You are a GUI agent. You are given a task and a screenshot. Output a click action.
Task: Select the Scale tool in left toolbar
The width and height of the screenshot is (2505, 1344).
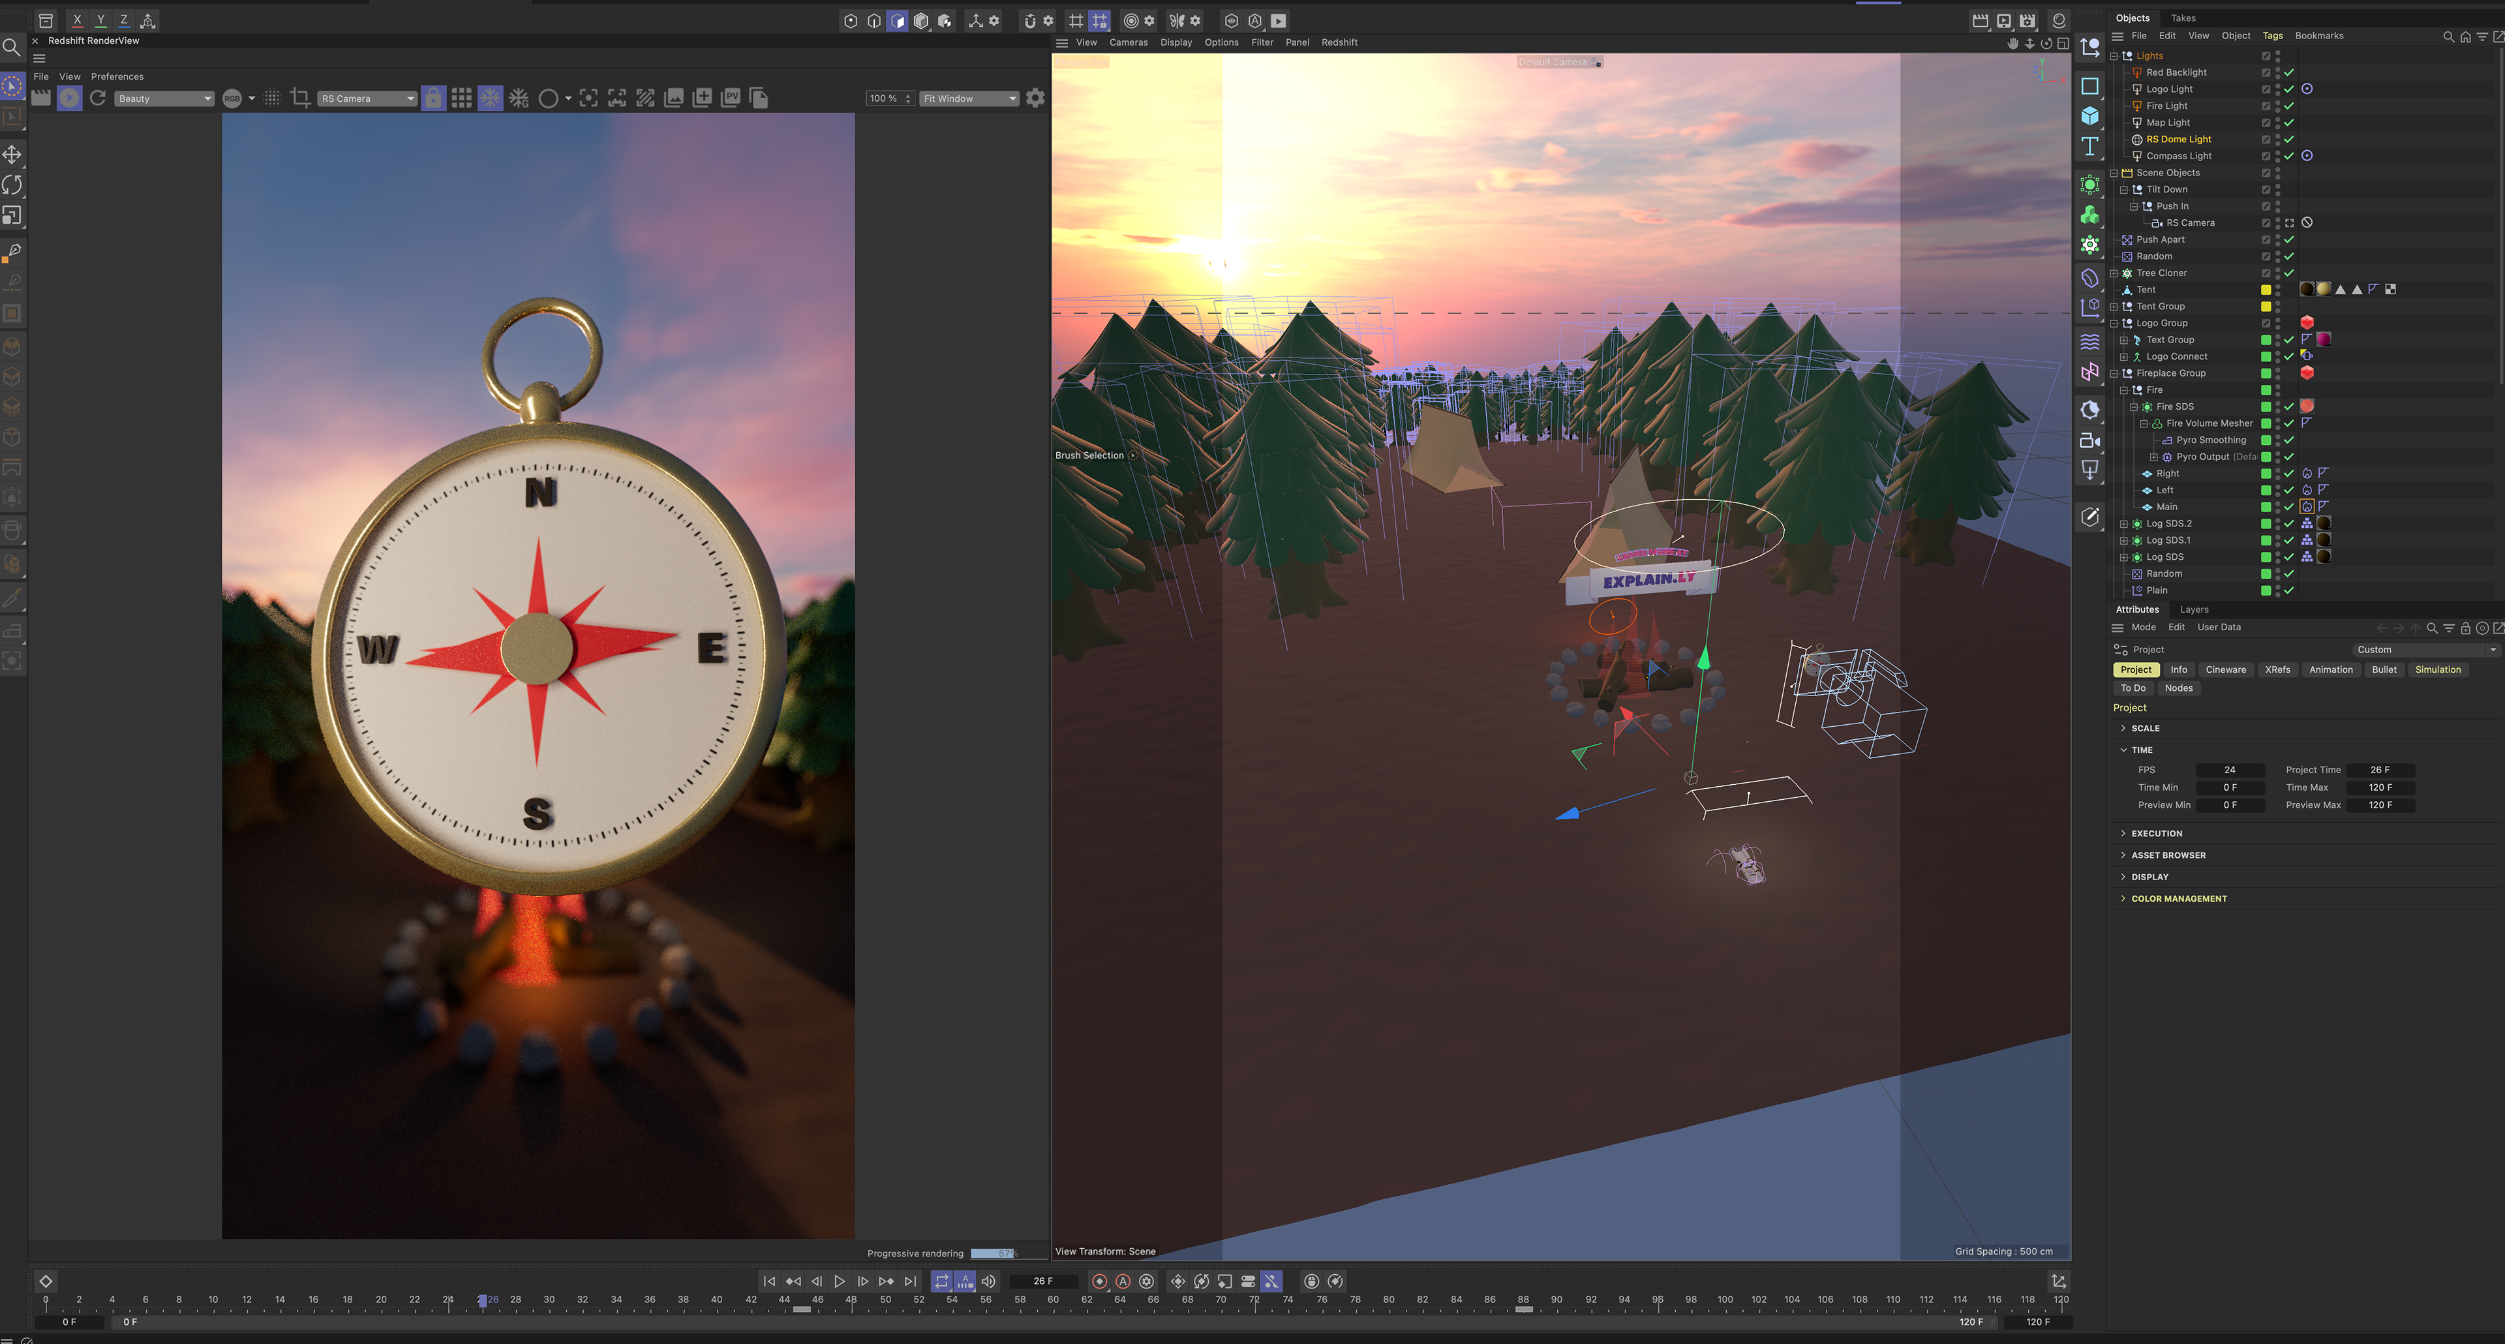tap(12, 215)
